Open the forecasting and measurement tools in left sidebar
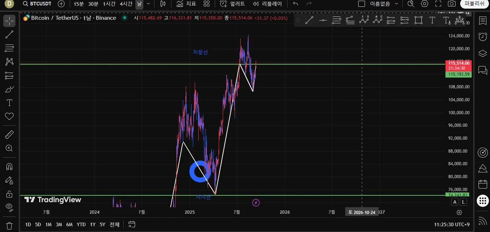The width and height of the screenshot is (490, 232). coord(9,75)
